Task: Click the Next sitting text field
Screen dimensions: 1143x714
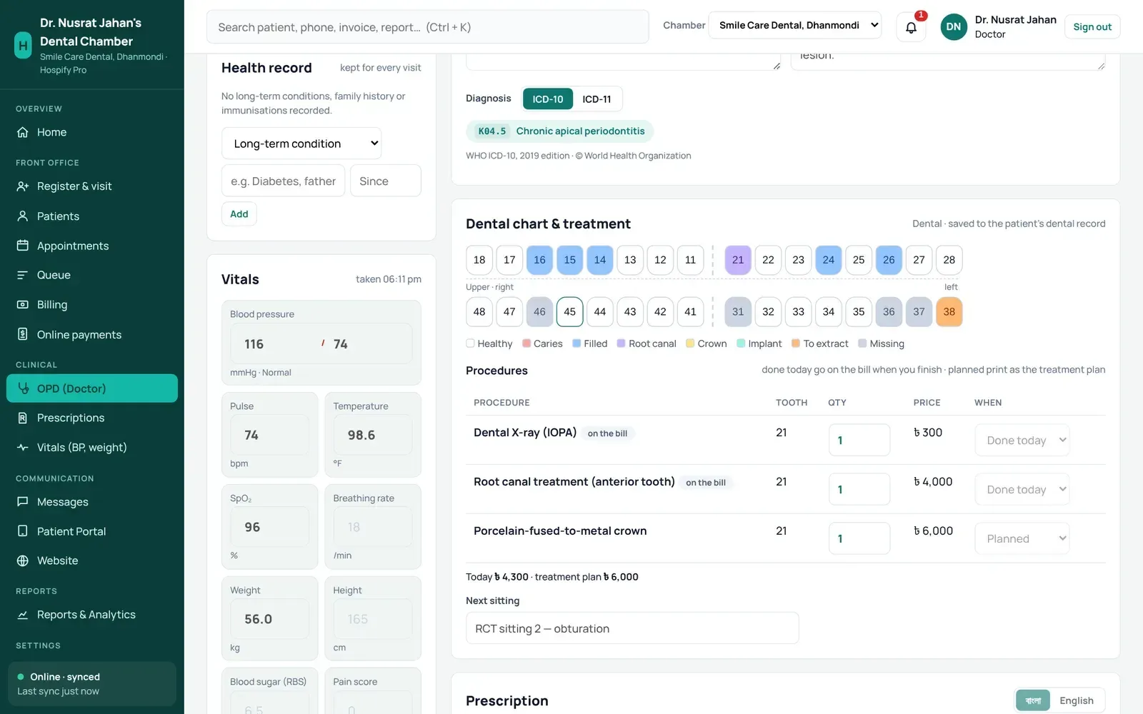Action: 632,628
